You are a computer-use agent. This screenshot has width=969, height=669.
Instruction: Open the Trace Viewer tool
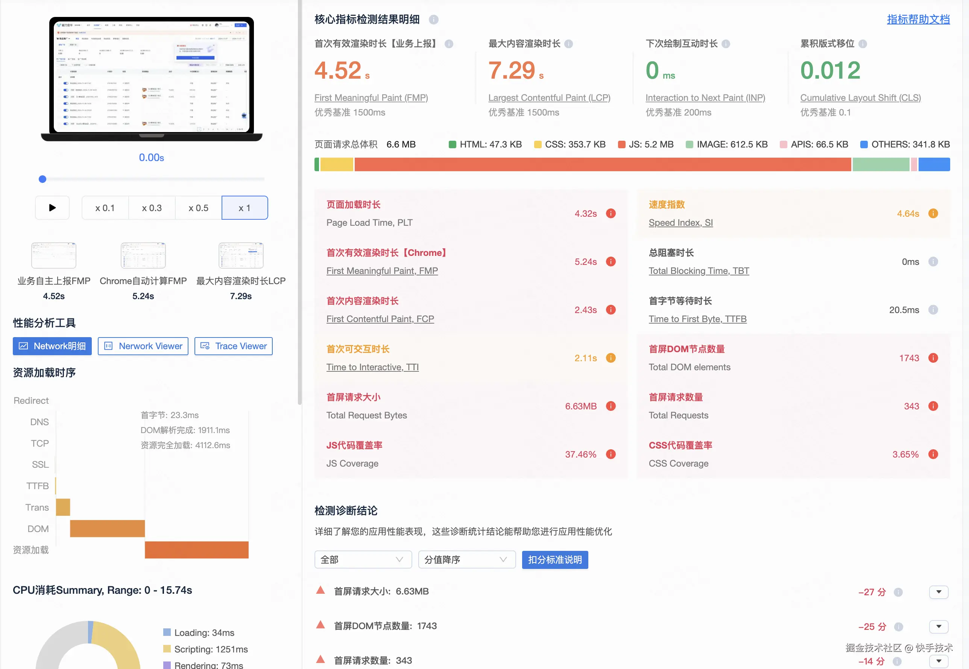coord(233,346)
